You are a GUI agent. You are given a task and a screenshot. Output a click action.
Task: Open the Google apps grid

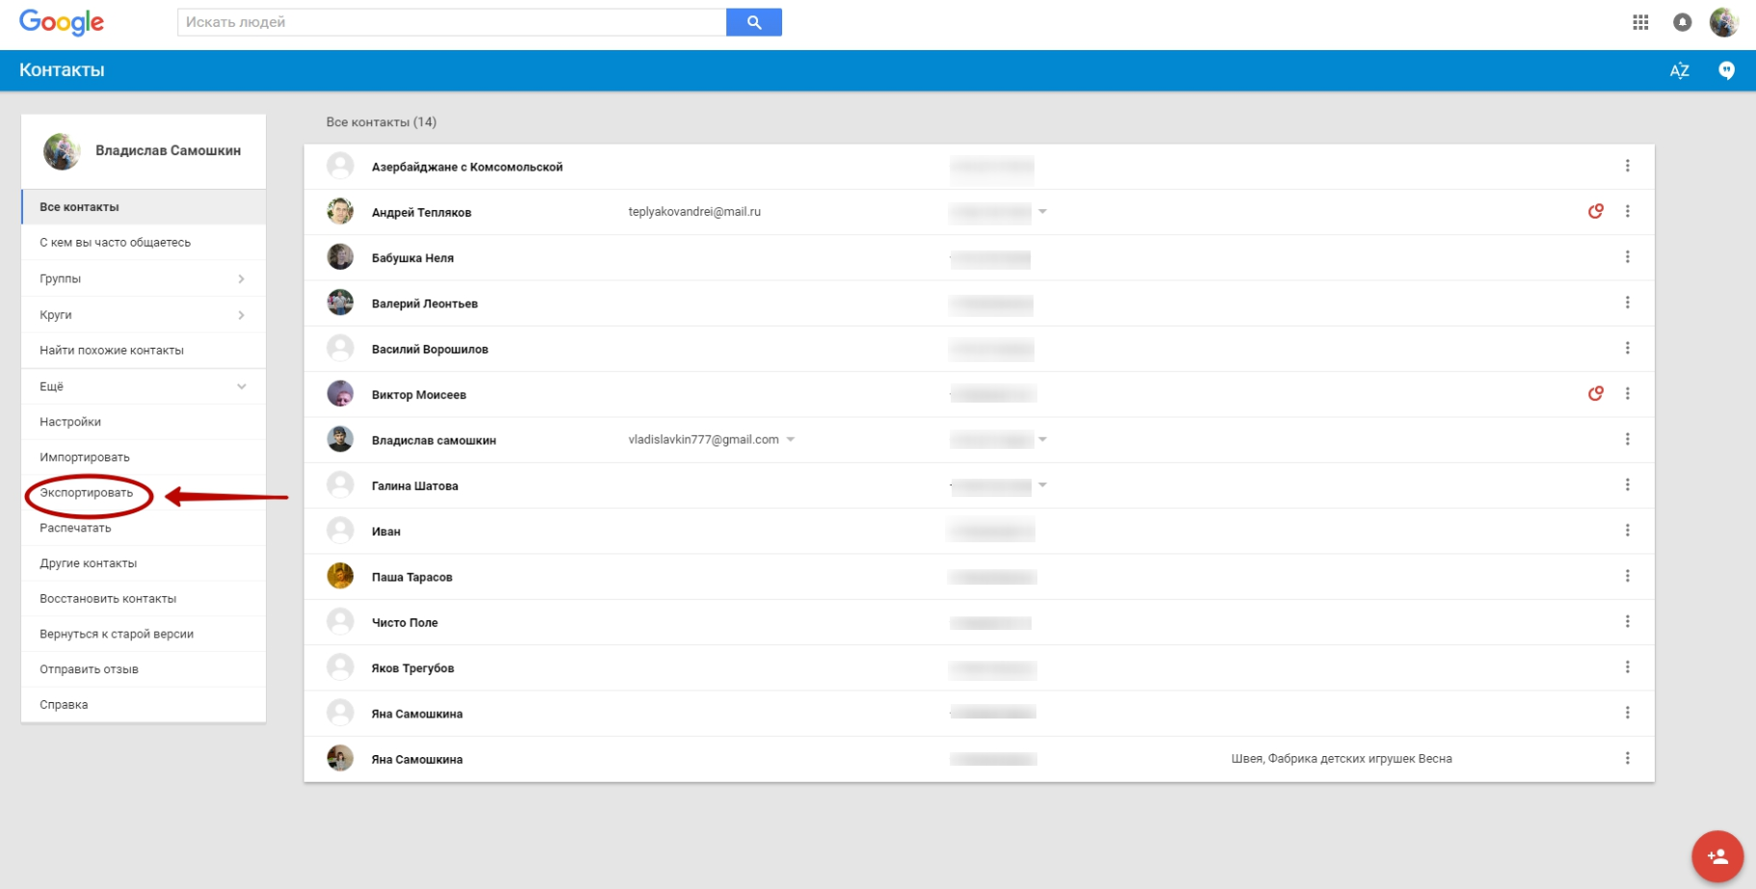point(1640,22)
